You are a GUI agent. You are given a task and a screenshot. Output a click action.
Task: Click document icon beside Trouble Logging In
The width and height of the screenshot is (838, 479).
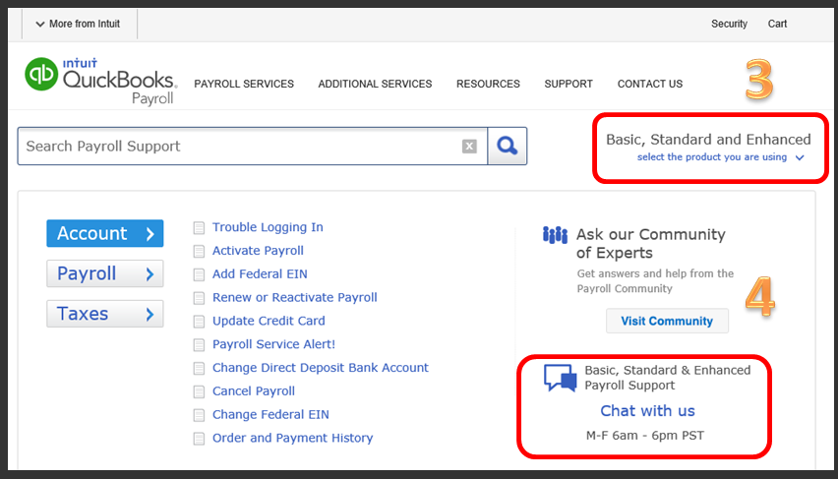point(200,228)
